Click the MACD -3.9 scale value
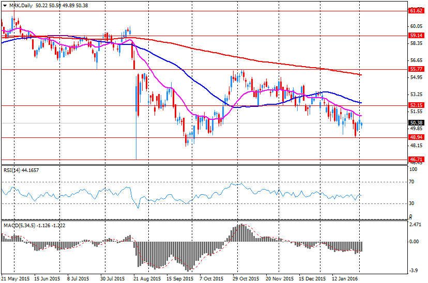428x283 pixels. pos(414,271)
